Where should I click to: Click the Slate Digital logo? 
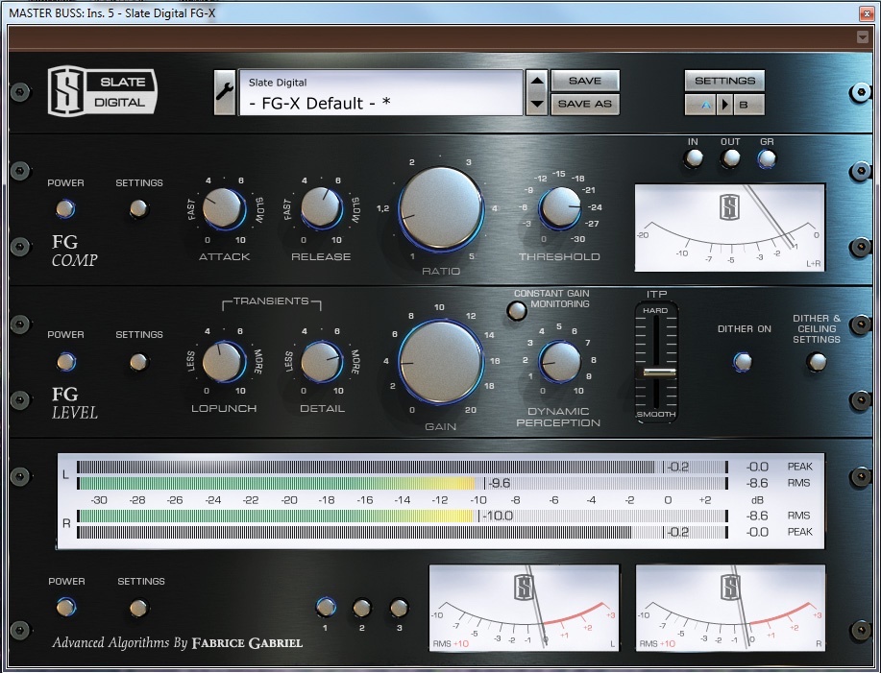(102, 91)
